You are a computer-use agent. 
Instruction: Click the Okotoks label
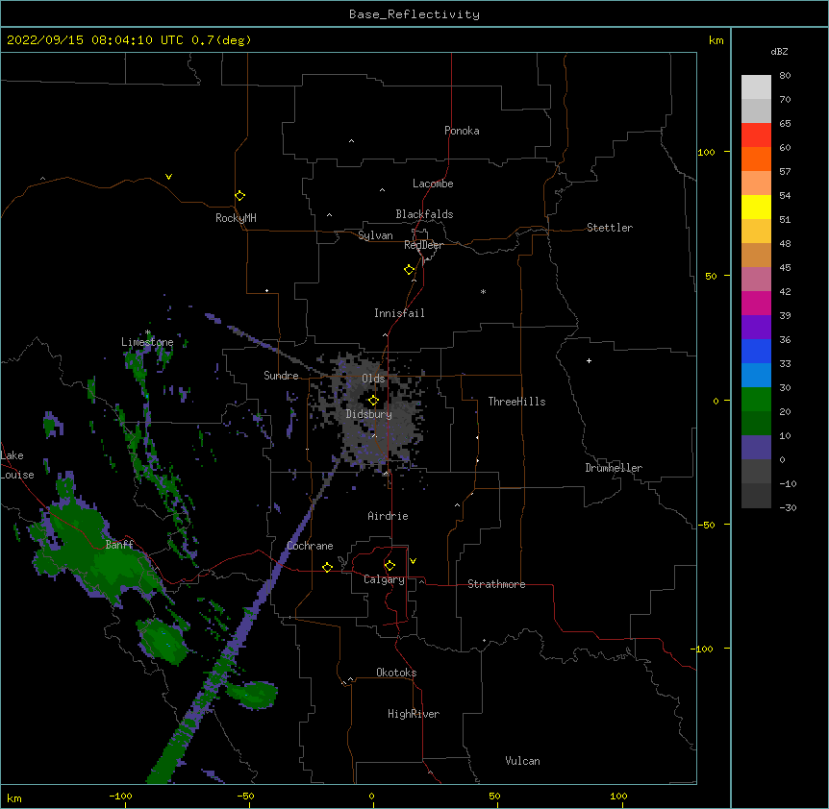pos(396,673)
